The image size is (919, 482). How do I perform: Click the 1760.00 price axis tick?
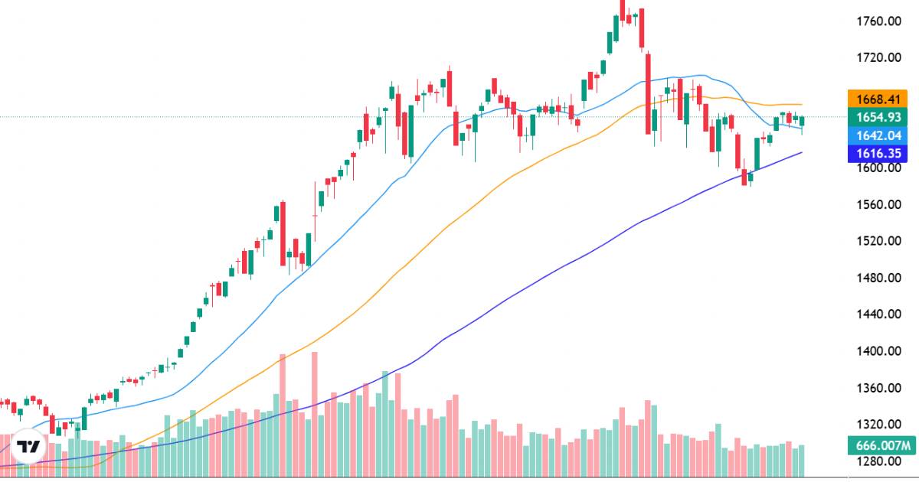tap(878, 21)
